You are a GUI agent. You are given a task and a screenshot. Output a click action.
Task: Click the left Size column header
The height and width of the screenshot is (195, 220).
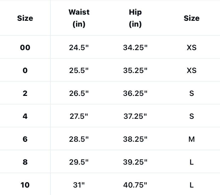coord(25,18)
